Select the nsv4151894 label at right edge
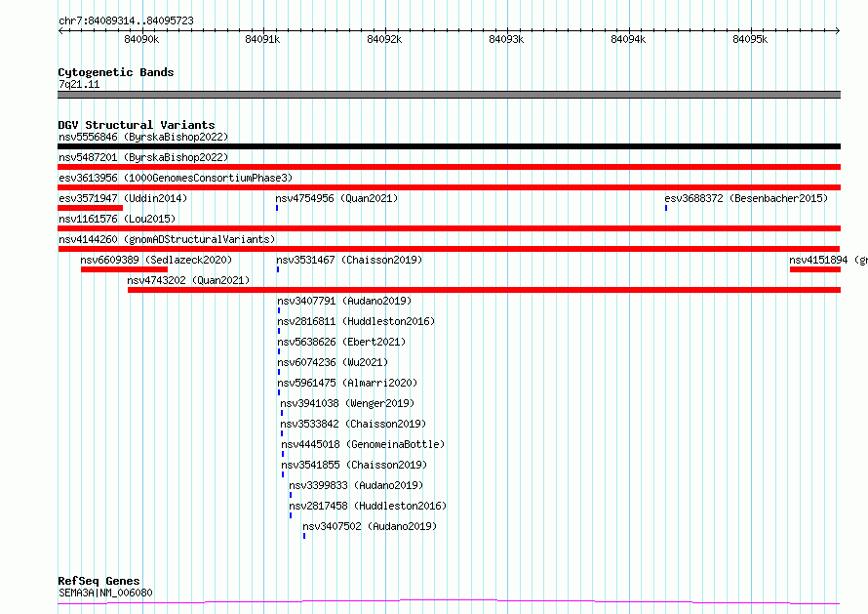This screenshot has width=868, height=614. 828,260
